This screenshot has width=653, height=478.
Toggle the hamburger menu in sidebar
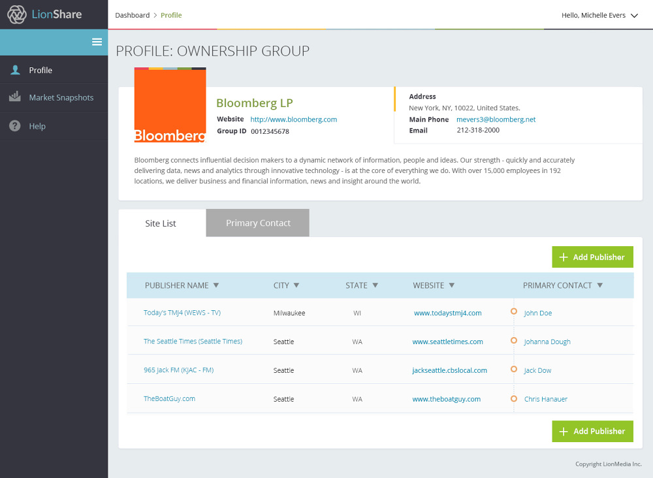[97, 42]
